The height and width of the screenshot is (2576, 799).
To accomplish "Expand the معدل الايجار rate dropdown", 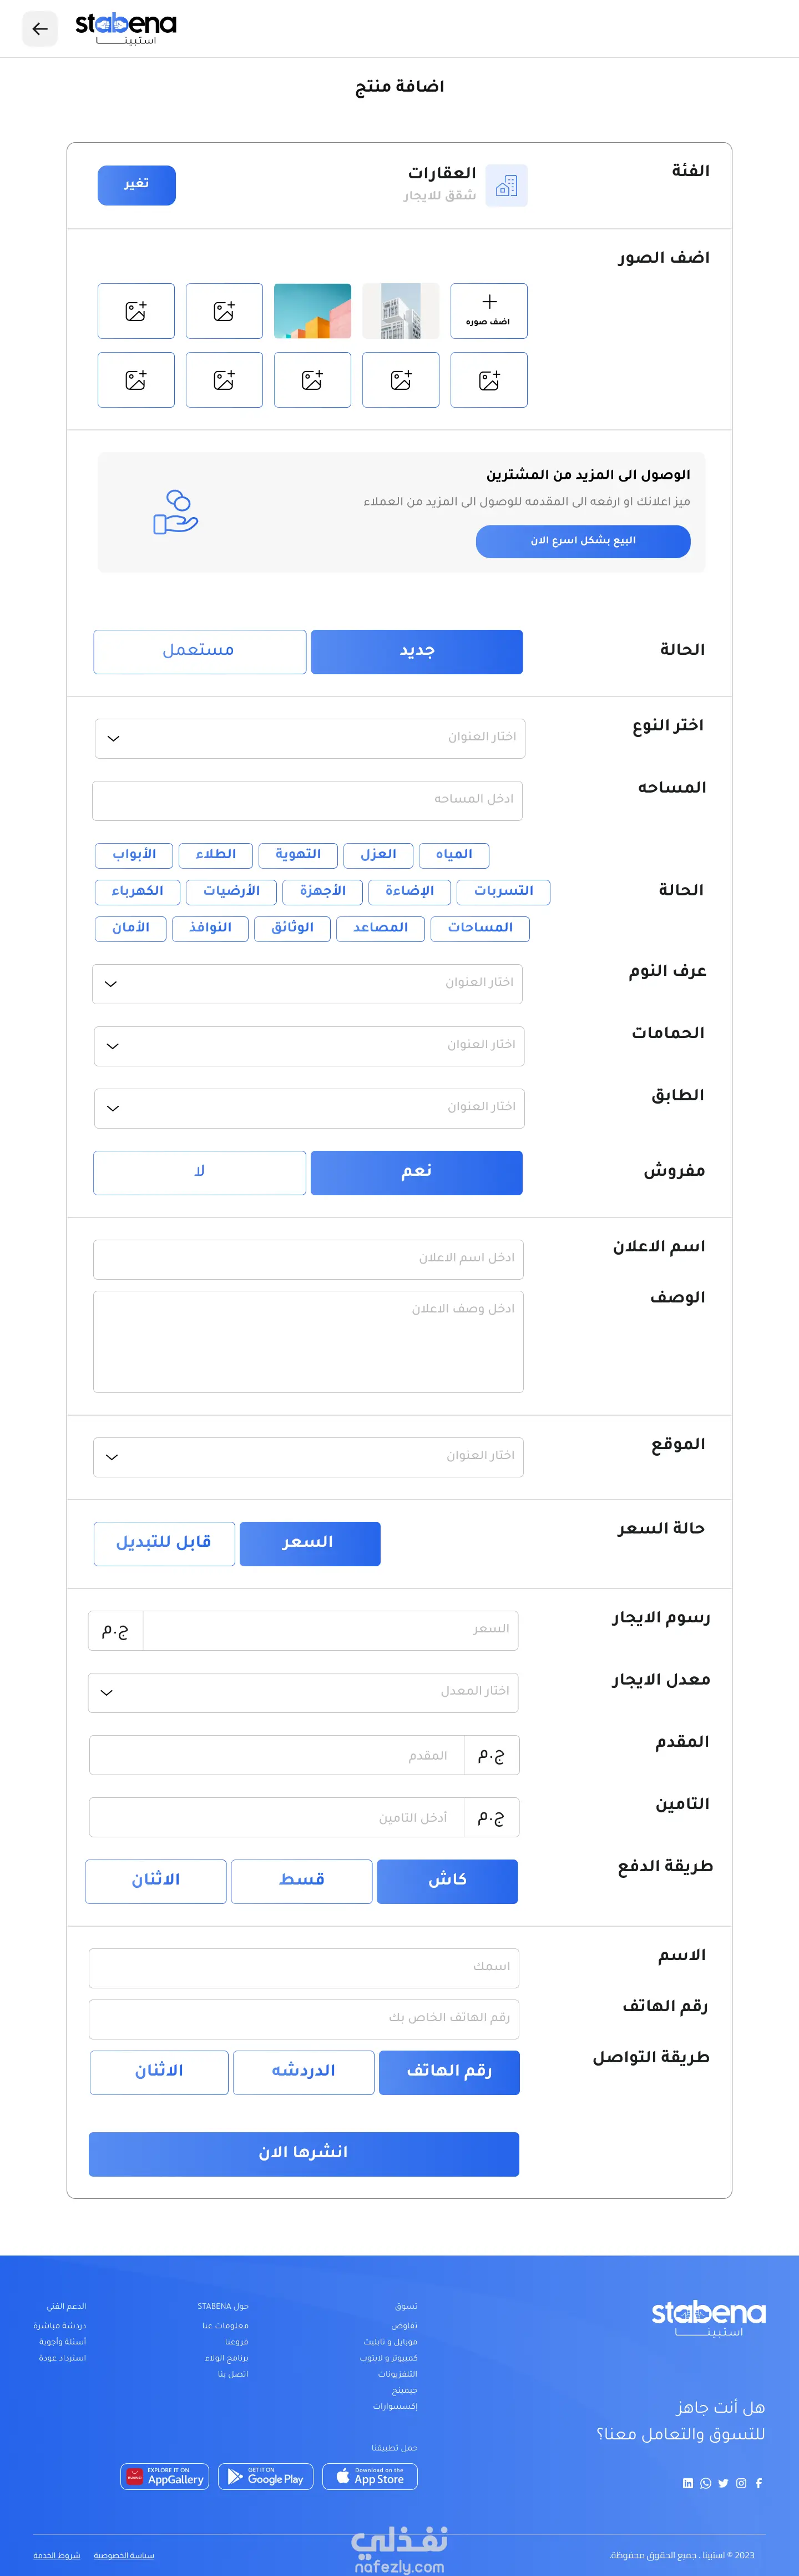I will [304, 1693].
